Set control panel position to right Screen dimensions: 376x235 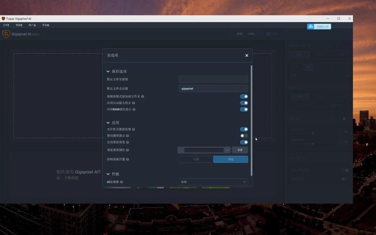[231, 159]
